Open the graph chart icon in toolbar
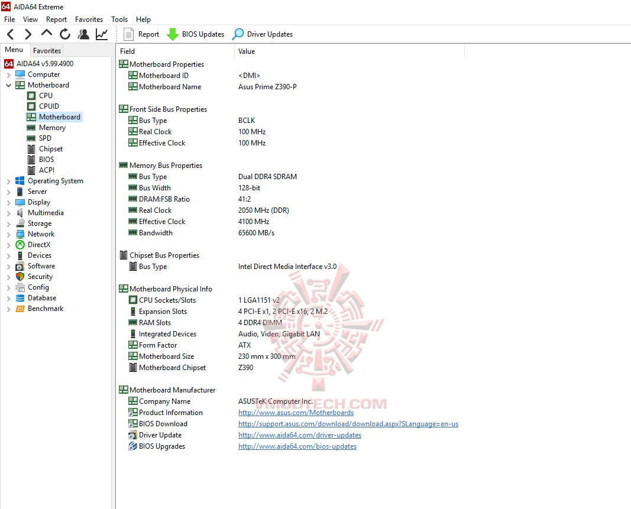Screen dimensions: 631x509 tap(102, 34)
